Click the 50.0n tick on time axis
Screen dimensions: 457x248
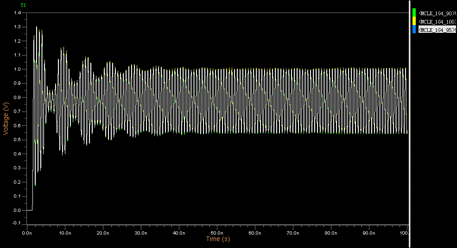pyautogui.click(x=217, y=233)
